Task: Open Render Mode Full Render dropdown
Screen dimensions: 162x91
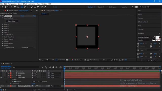Action: click(x=28, y=48)
